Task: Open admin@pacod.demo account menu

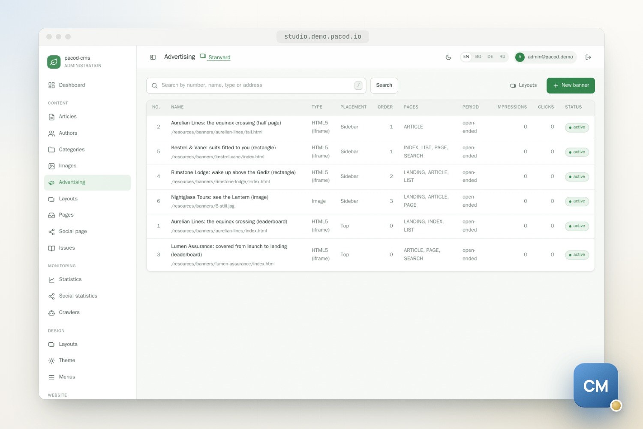Action: (x=545, y=57)
